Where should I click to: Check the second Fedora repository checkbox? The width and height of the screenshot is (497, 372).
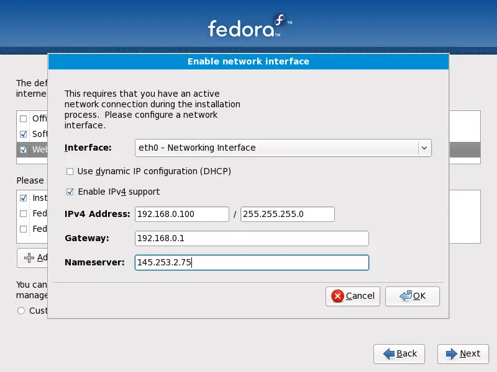click(23, 229)
